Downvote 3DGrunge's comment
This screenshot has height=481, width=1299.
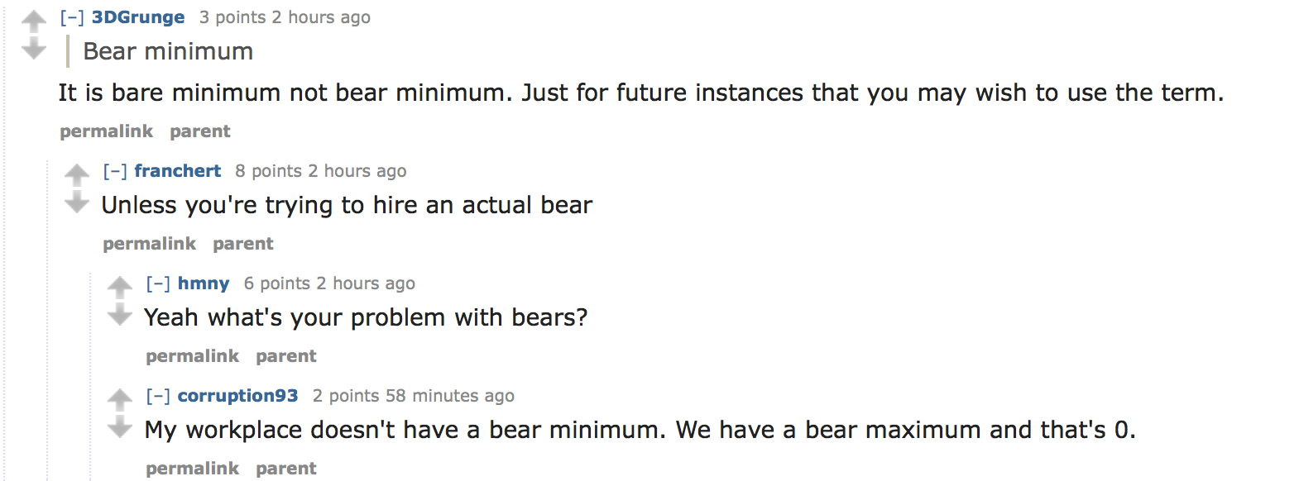pyautogui.click(x=34, y=50)
